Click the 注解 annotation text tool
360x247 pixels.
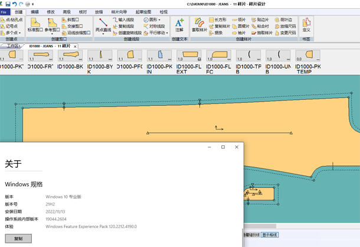pyautogui.click(x=179, y=25)
